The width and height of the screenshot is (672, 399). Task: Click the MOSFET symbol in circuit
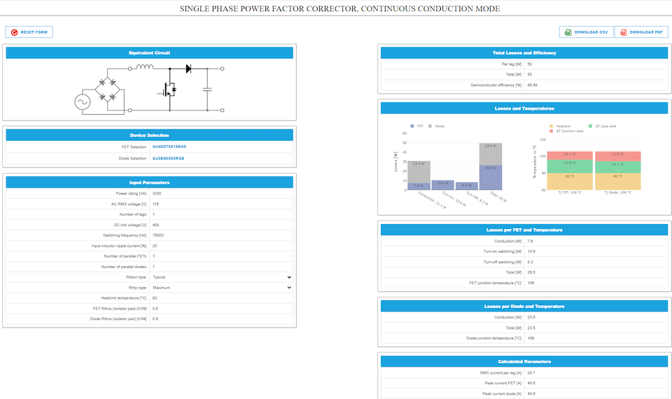[168, 90]
